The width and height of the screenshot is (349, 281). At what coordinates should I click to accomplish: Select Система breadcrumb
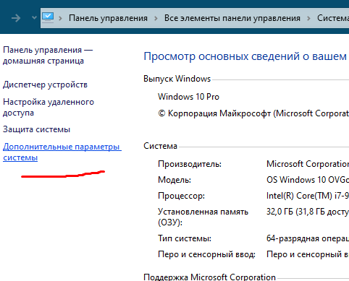pyautogui.click(x=333, y=18)
